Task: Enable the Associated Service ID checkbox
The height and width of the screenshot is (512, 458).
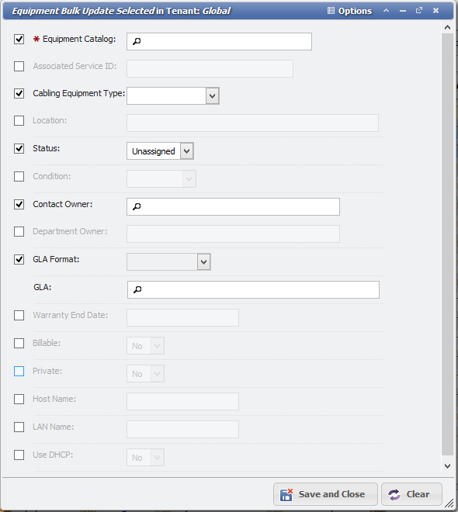Action: (19, 66)
